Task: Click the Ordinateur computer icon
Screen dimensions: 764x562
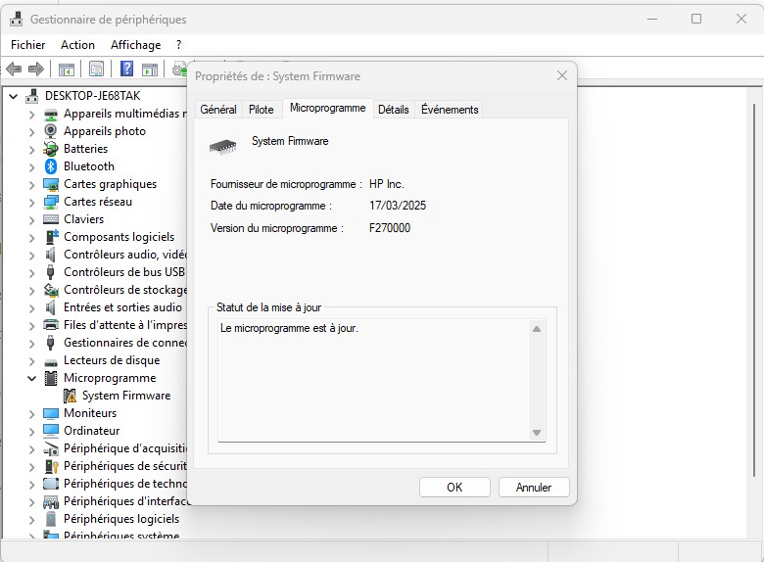Action: (x=51, y=431)
